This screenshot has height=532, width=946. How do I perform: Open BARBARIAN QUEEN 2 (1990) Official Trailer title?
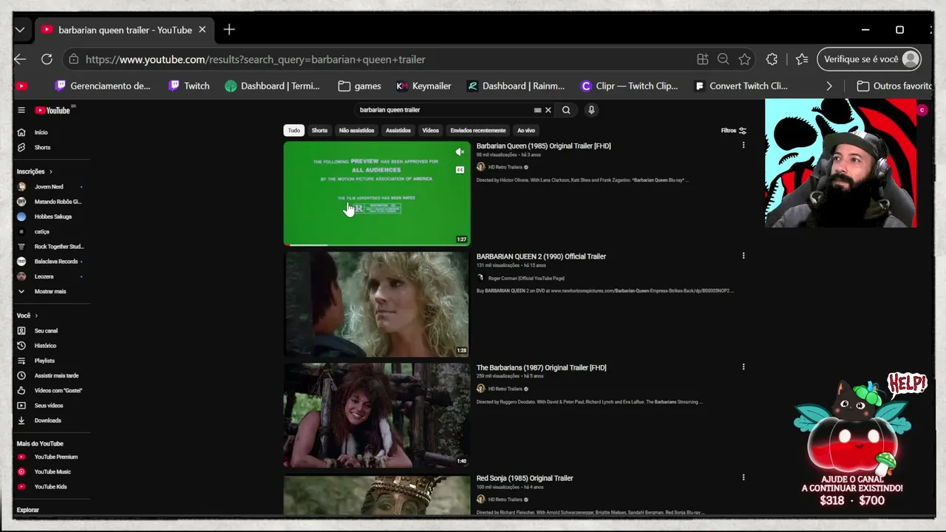click(541, 256)
